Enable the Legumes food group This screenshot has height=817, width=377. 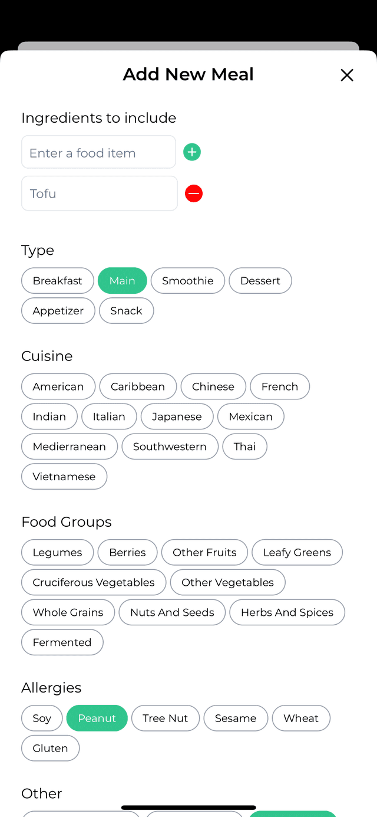coord(57,552)
